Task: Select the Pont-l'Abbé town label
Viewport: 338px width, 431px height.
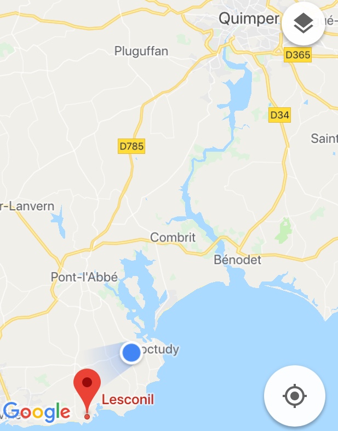Action: pos(84,277)
